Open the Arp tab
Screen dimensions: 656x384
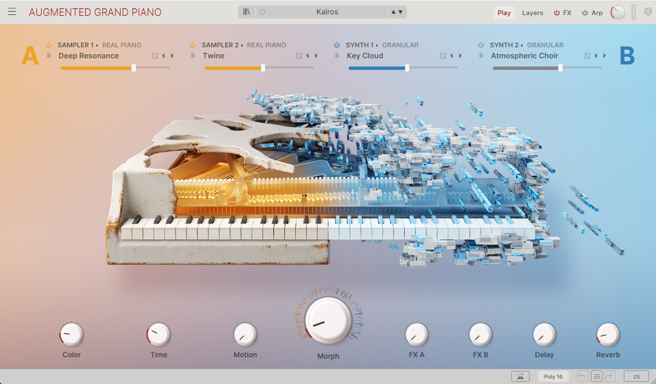pyautogui.click(x=597, y=12)
